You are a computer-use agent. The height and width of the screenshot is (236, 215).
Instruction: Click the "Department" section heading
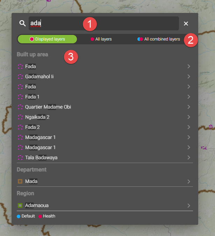tap(32, 170)
